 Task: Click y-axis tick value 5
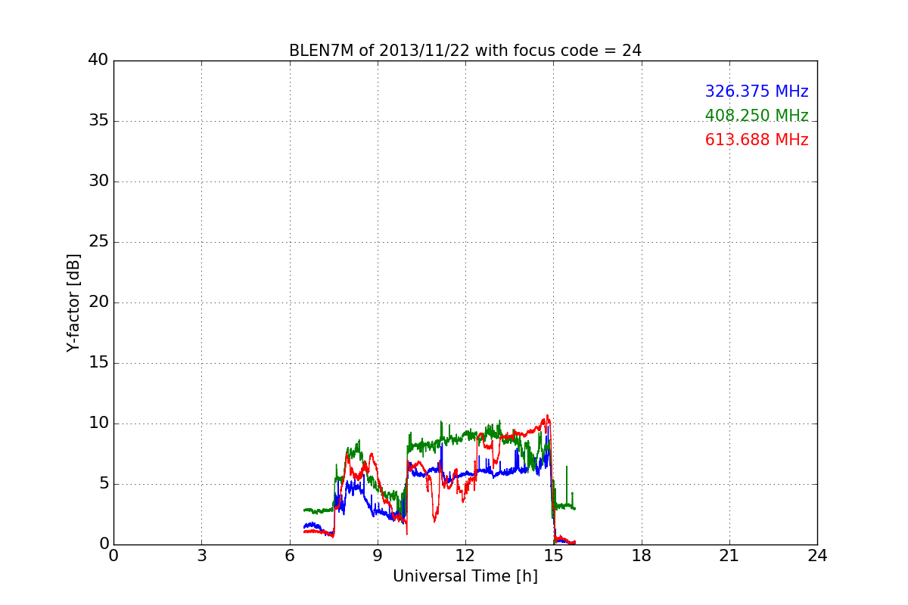[104, 484]
